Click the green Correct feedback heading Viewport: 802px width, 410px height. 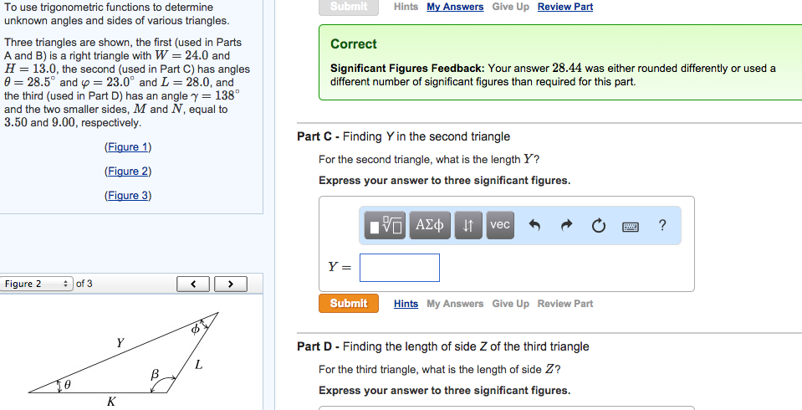tap(354, 44)
